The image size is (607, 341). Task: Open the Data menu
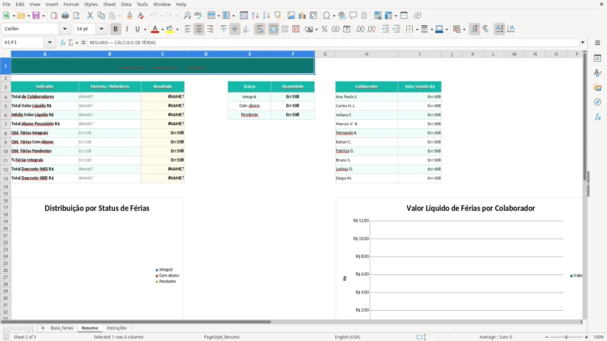[126, 4]
